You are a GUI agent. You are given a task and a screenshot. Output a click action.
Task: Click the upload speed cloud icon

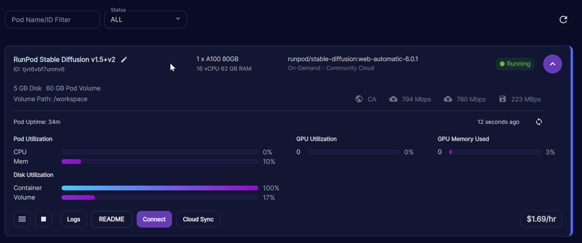[448, 99]
